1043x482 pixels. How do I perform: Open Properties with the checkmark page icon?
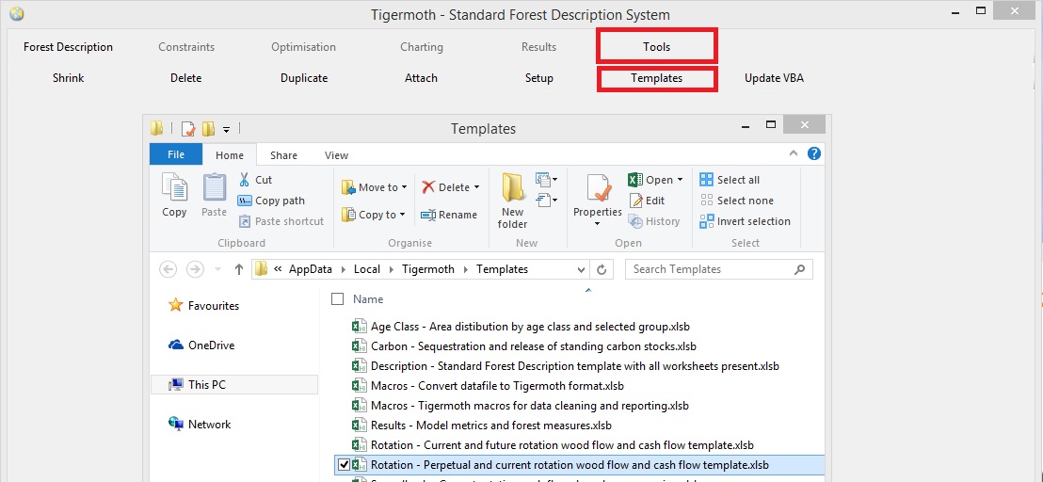(x=599, y=188)
